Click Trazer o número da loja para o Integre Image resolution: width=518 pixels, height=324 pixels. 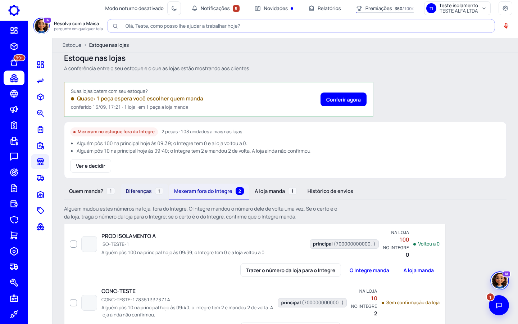291,270
